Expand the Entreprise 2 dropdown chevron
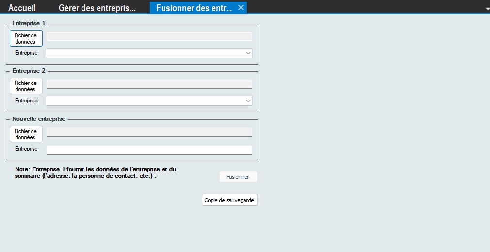This screenshot has width=490, height=252. coord(248,101)
